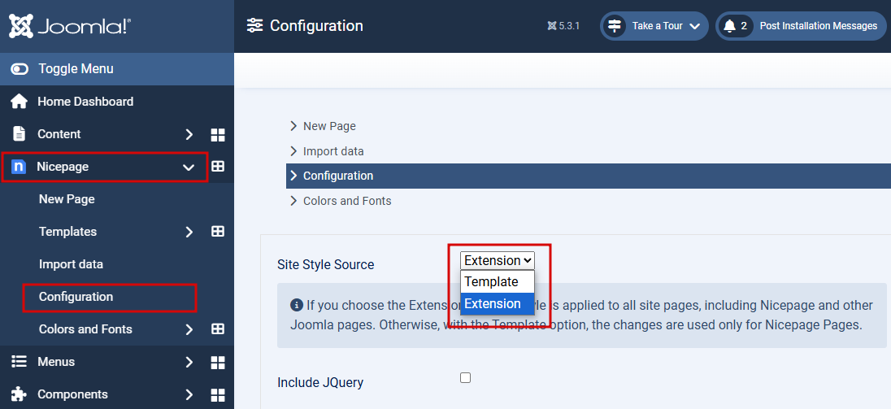Screen dimensions: 891x409
Task: Click the Configuration page title text
Action: (316, 26)
